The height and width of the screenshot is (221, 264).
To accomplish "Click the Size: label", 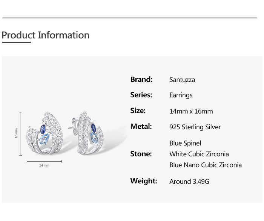I will (138, 111).
